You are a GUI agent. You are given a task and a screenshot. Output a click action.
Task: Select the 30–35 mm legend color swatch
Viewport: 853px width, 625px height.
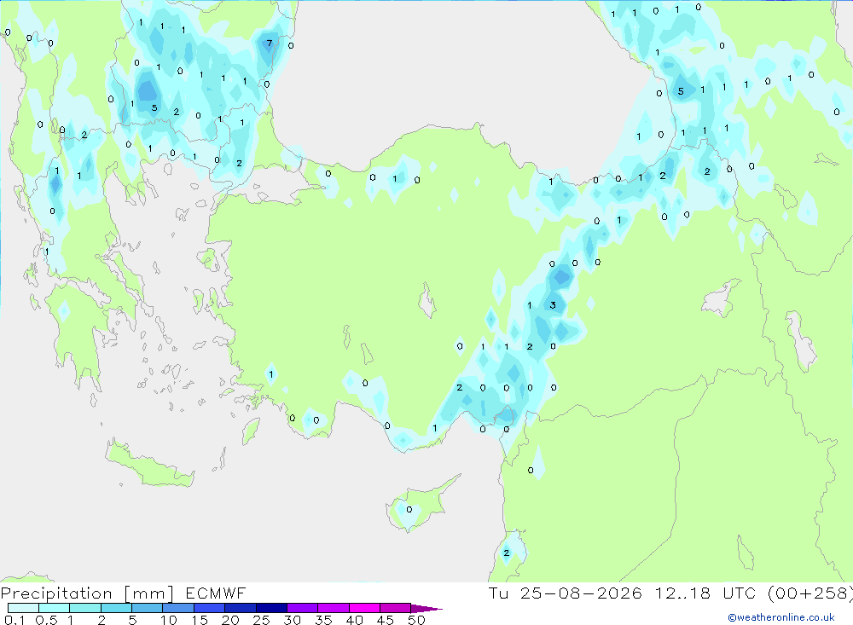(x=302, y=608)
